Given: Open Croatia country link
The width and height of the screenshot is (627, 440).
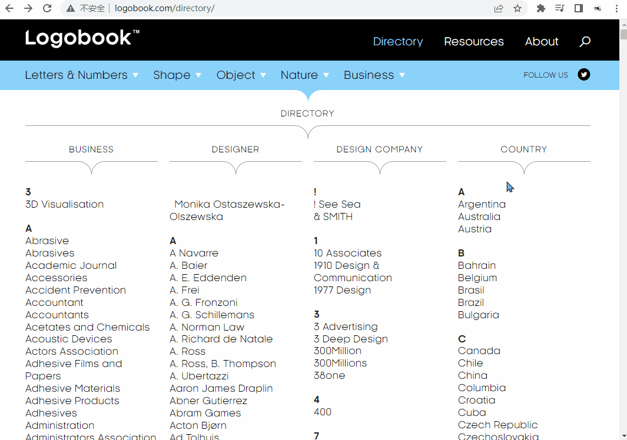Looking at the screenshot, I should [x=477, y=401].
